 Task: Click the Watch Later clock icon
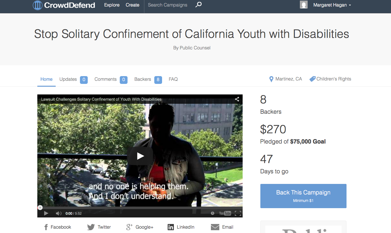[x=212, y=213]
